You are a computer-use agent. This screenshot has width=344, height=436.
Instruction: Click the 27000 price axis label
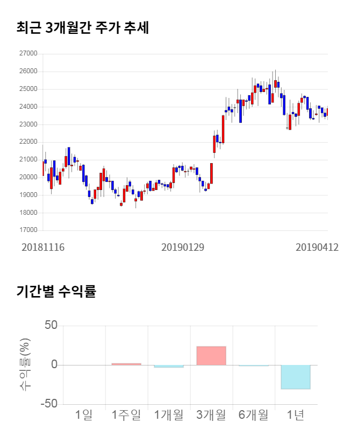pos(28,54)
